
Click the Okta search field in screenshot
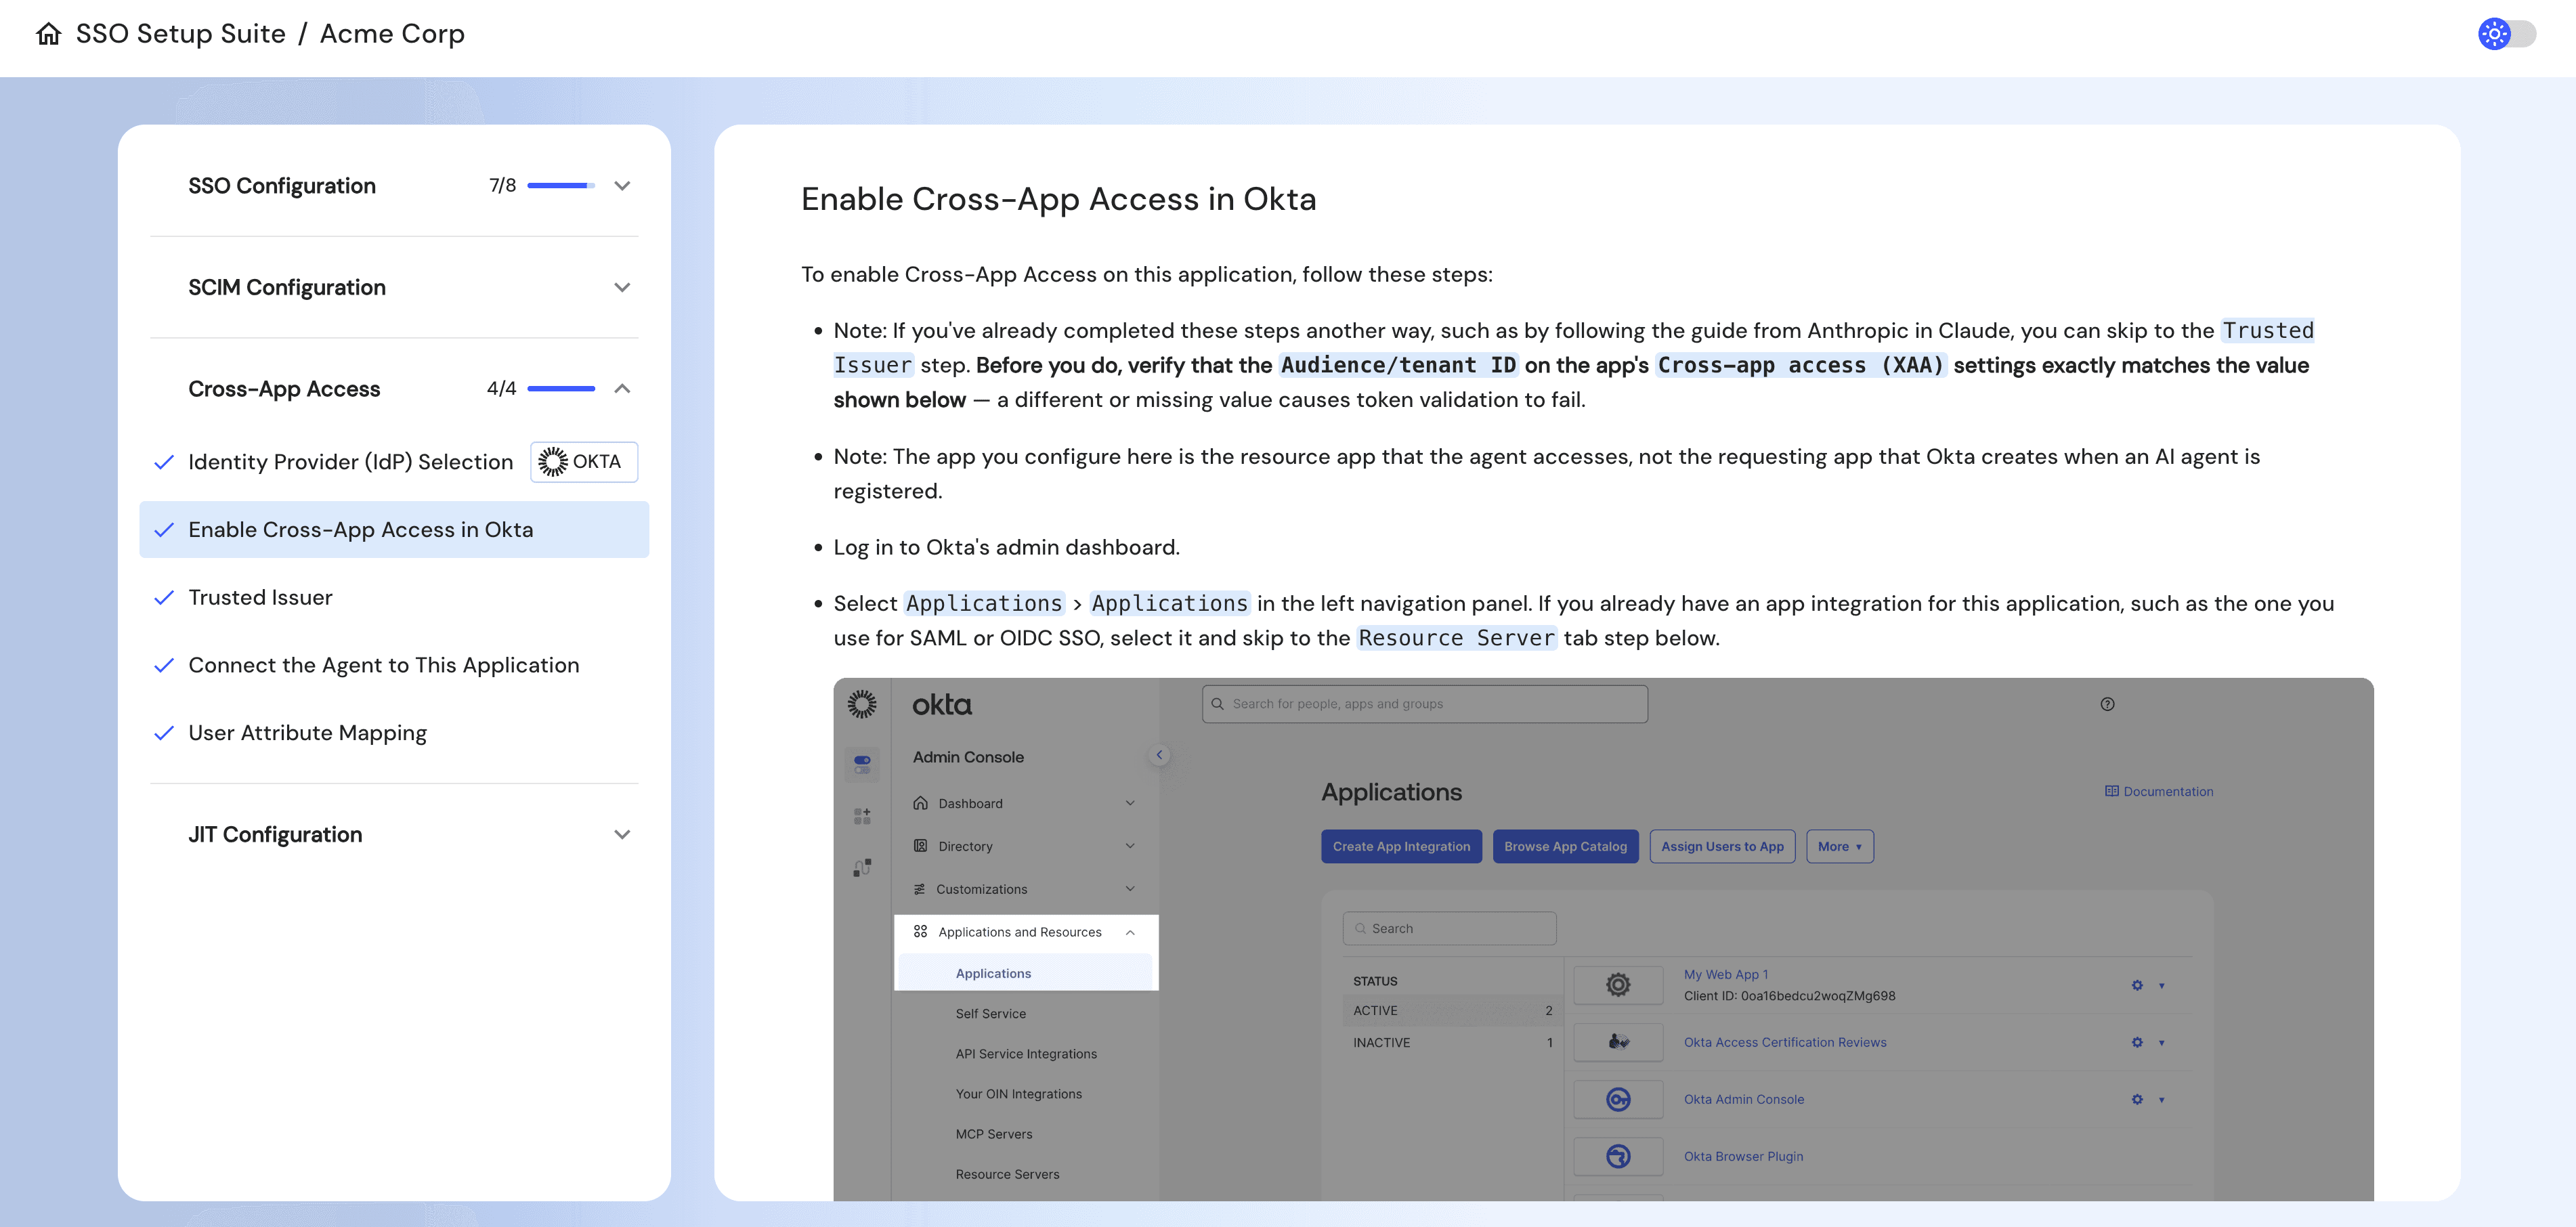coord(1425,704)
